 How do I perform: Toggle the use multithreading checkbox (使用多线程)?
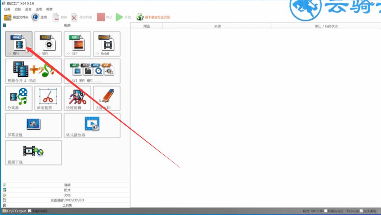click(29, 211)
